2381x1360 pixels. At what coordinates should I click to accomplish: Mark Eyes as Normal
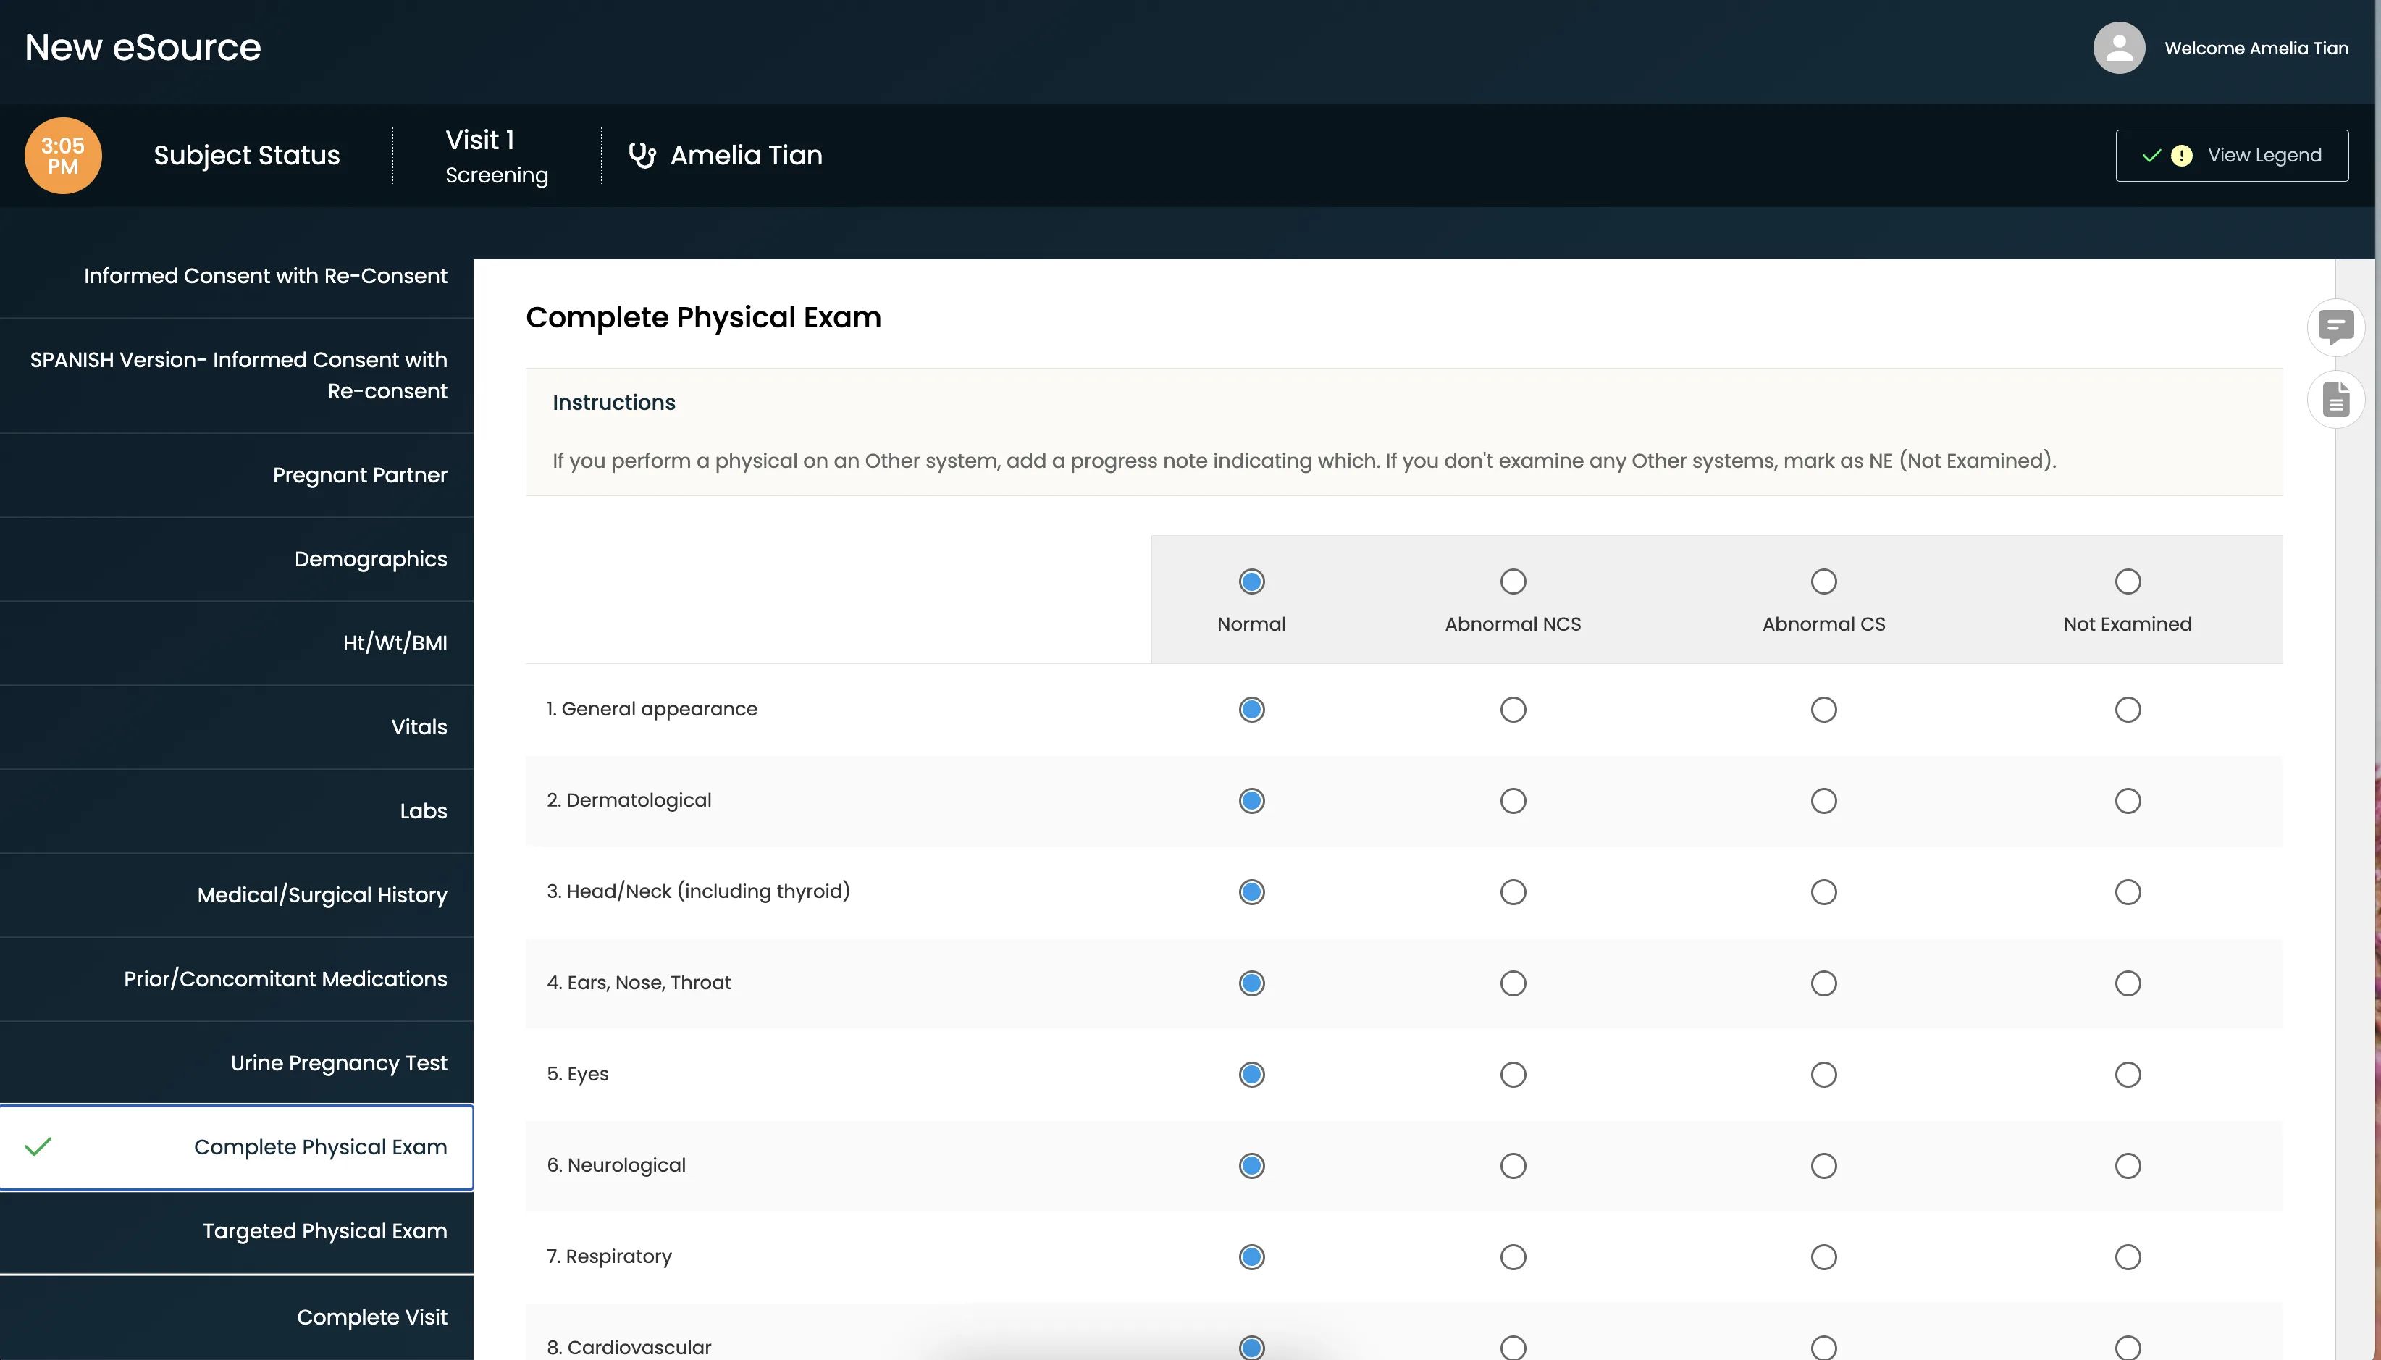[1251, 1075]
